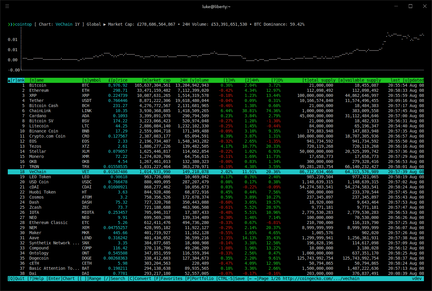Sort by [n]ame column header
The image size is (432, 291).
click(36, 80)
